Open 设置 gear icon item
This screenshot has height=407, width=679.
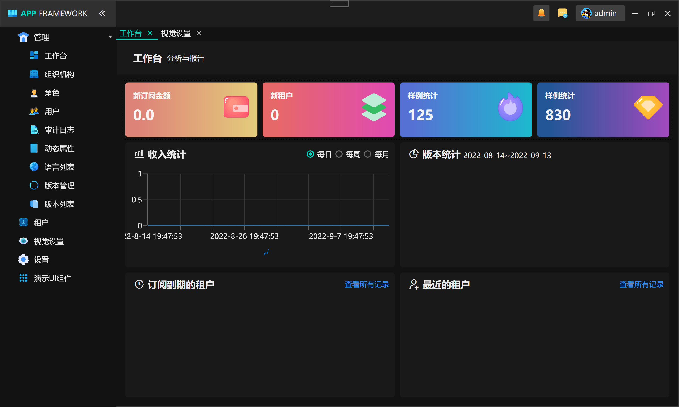(23, 259)
